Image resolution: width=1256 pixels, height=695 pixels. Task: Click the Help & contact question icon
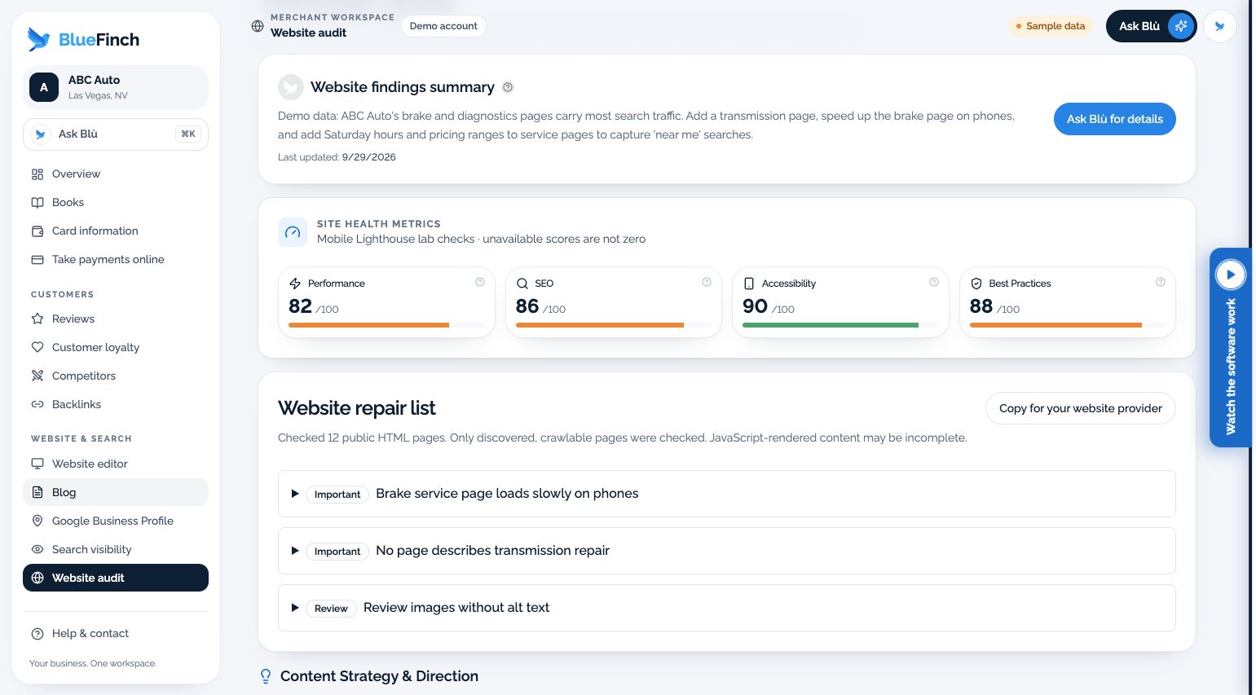click(x=37, y=633)
